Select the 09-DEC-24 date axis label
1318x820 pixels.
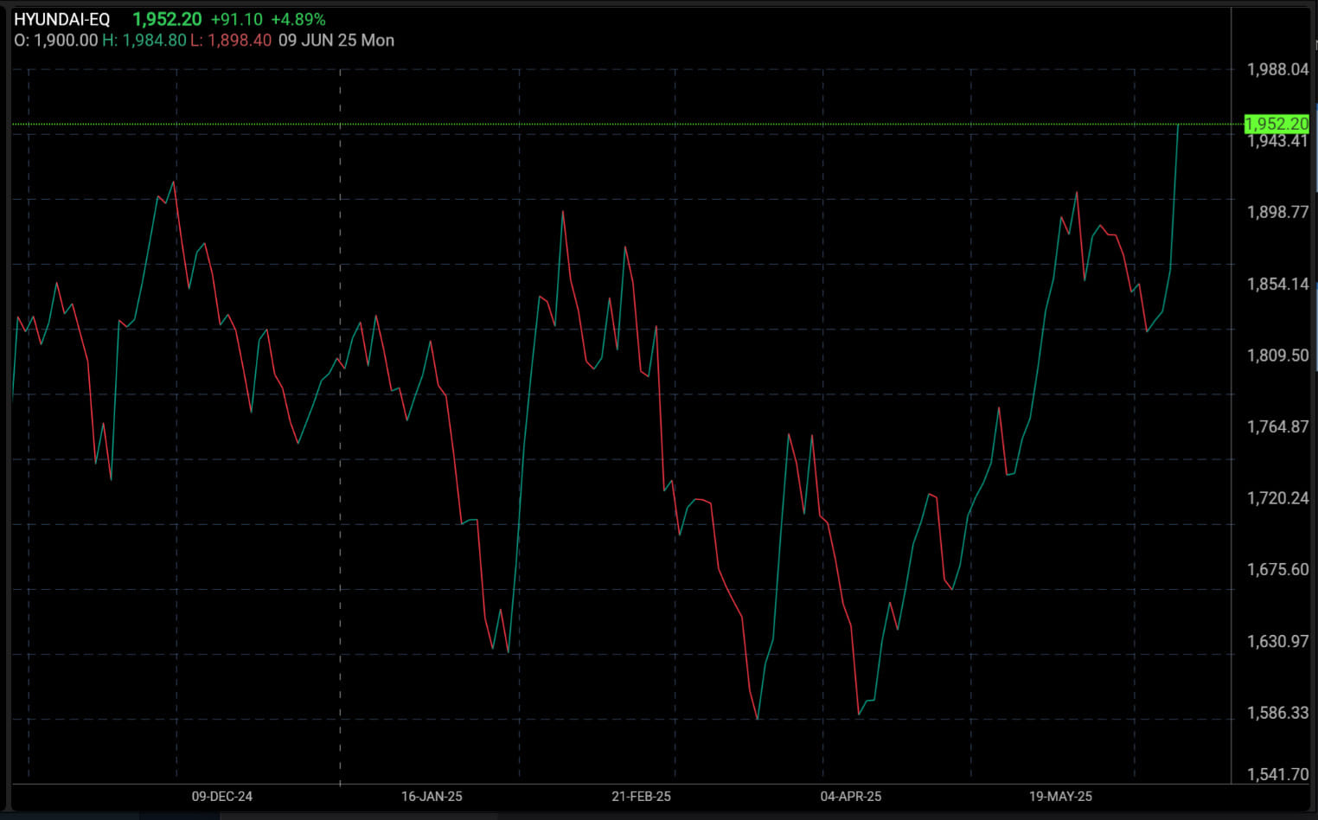[222, 796]
